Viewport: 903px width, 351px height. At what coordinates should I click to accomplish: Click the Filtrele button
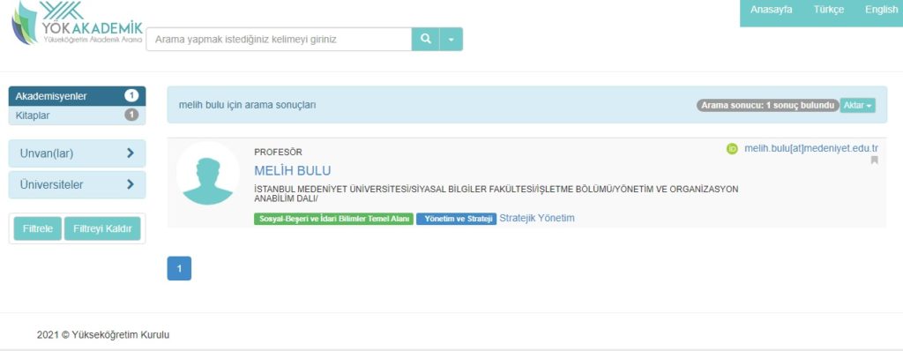tap(37, 228)
